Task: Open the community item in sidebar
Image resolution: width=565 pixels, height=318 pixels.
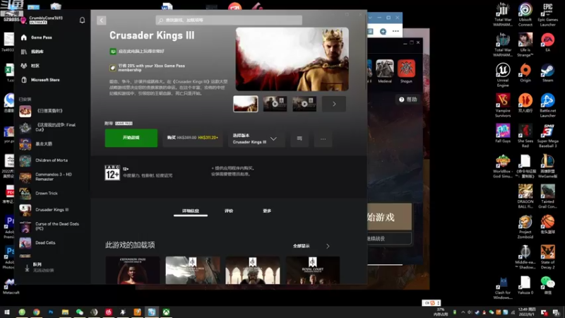Action: pyautogui.click(x=35, y=66)
